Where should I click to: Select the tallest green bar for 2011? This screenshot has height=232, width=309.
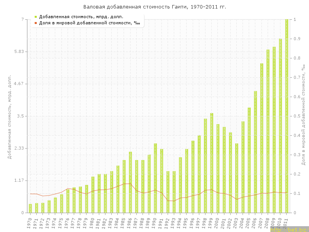pos(287,116)
